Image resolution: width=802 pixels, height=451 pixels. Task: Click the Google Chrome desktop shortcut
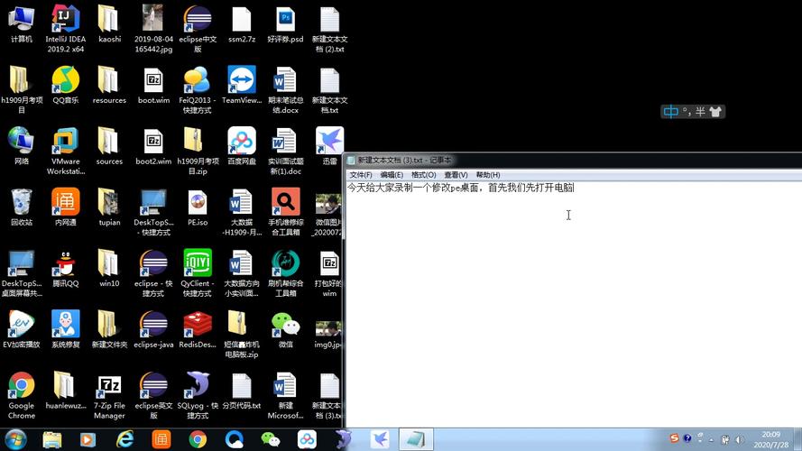coord(22,396)
